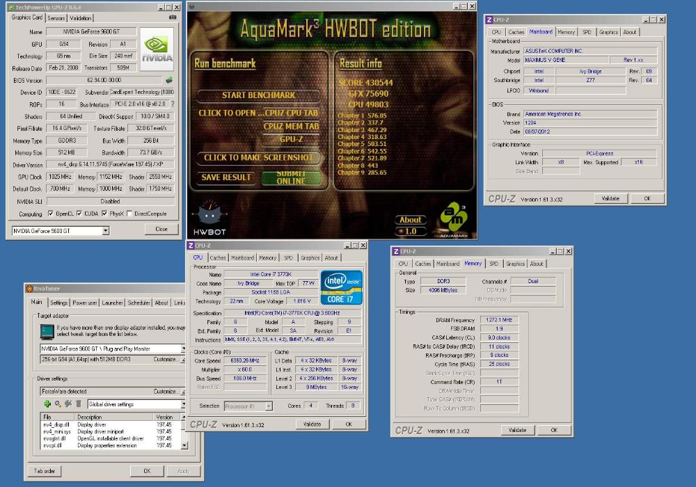The image size is (696, 487).
Task: Switch to the Sensors tab in GPU-Z
Action: 56,18
